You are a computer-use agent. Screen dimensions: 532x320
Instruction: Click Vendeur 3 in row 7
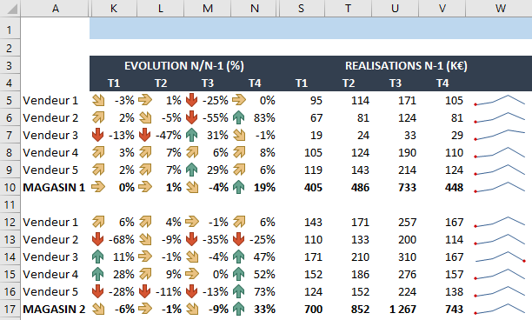click(x=50, y=135)
